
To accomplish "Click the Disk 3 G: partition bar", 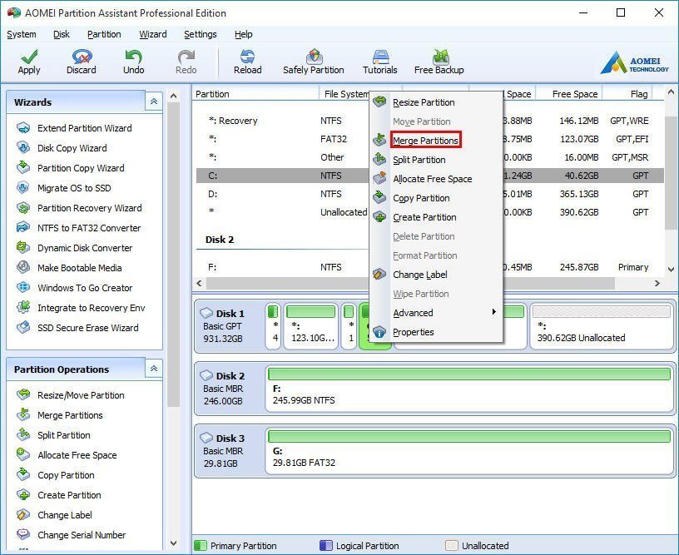I will (469, 450).
